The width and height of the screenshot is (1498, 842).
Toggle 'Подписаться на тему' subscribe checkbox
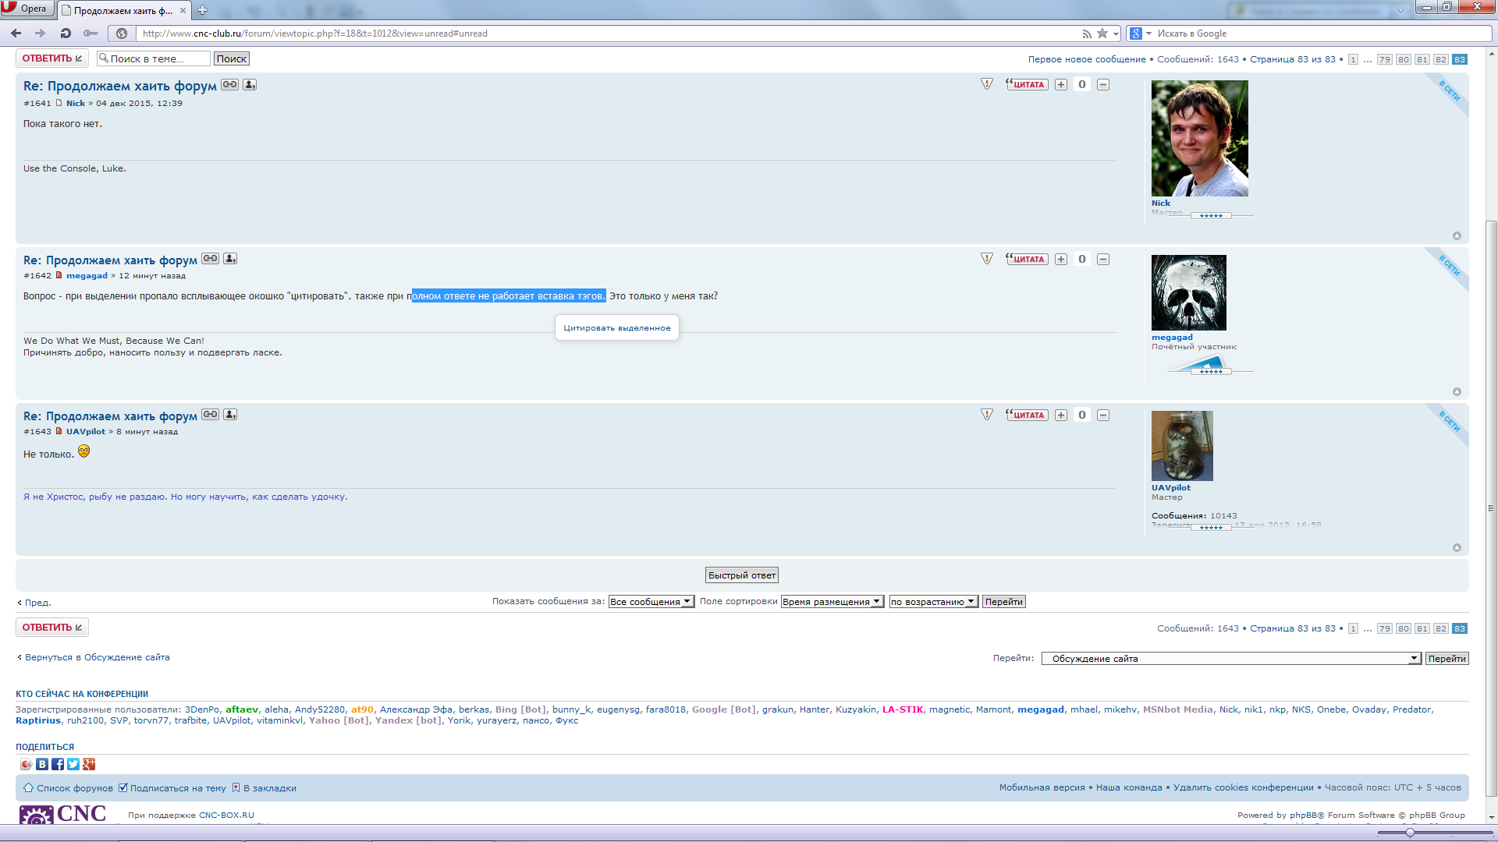[122, 787]
